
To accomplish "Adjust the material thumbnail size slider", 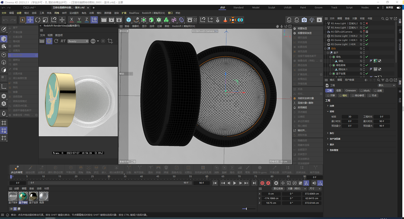I will 246,209.
